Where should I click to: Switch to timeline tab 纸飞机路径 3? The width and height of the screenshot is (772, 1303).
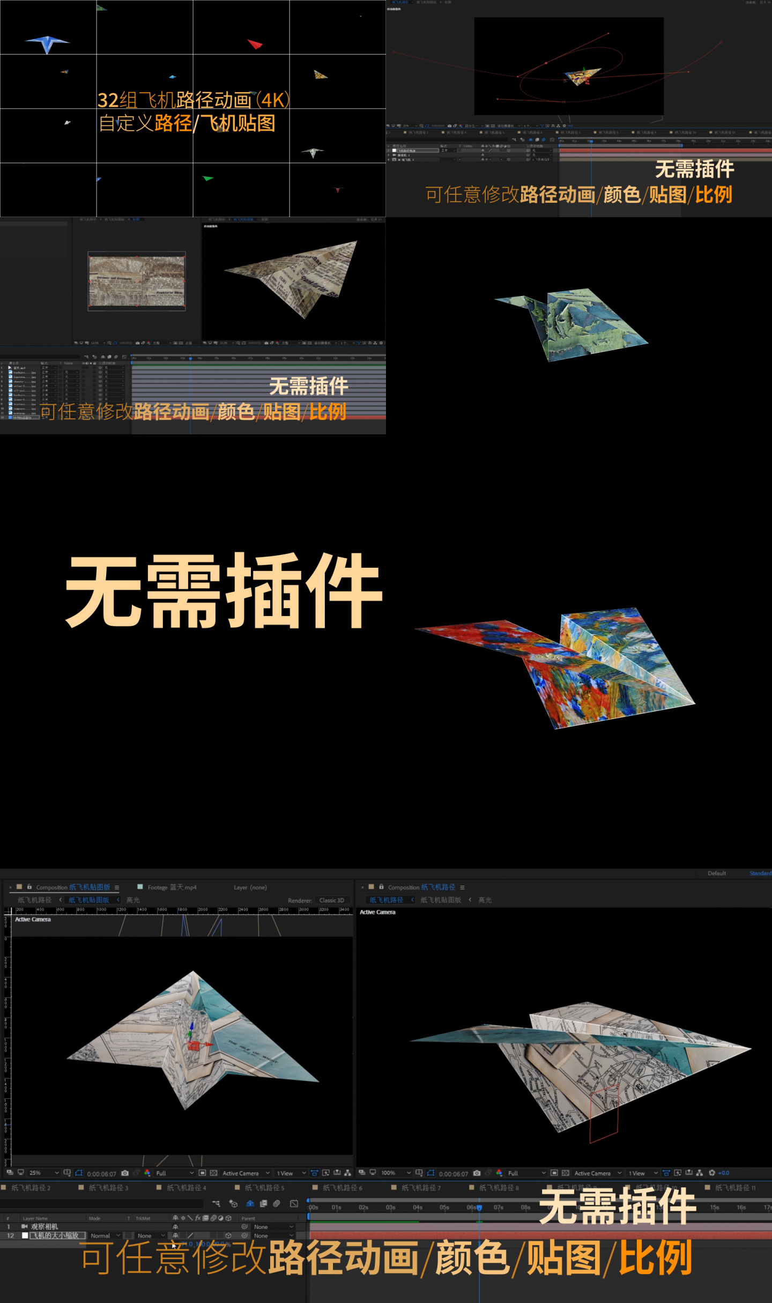[x=108, y=1188]
